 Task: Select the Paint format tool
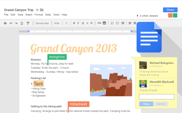28,23
